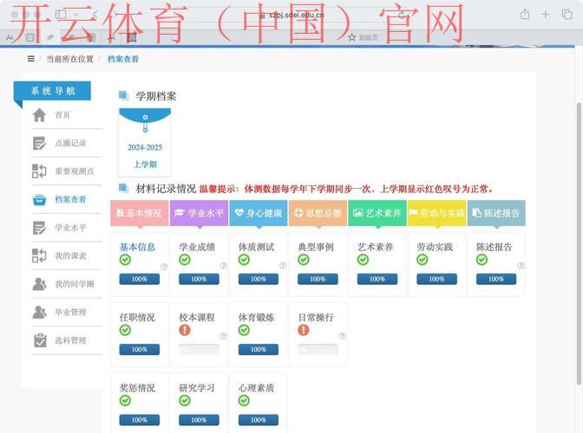Click the red warning icon under 日常操行
The height and width of the screenshot is (433, 583).
(304, 330)
